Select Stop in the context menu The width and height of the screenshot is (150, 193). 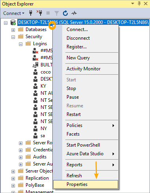pyautogui.click(x=85, y=88)
